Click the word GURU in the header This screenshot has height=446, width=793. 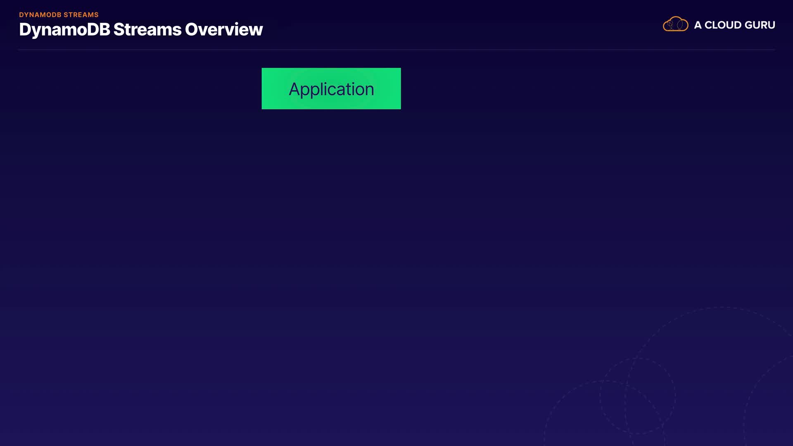pos(760,25)
